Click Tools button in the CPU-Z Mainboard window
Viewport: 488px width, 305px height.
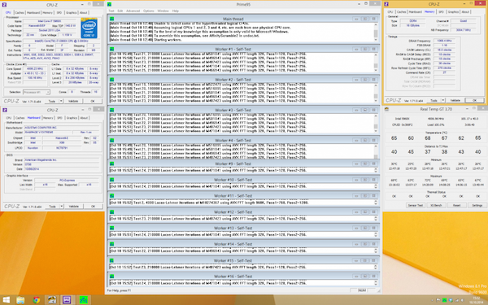(x=52, y=207)
